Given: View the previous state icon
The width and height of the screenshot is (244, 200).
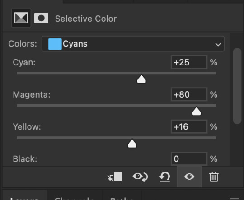Looking at the screenshot, I should tap(140, 177).
